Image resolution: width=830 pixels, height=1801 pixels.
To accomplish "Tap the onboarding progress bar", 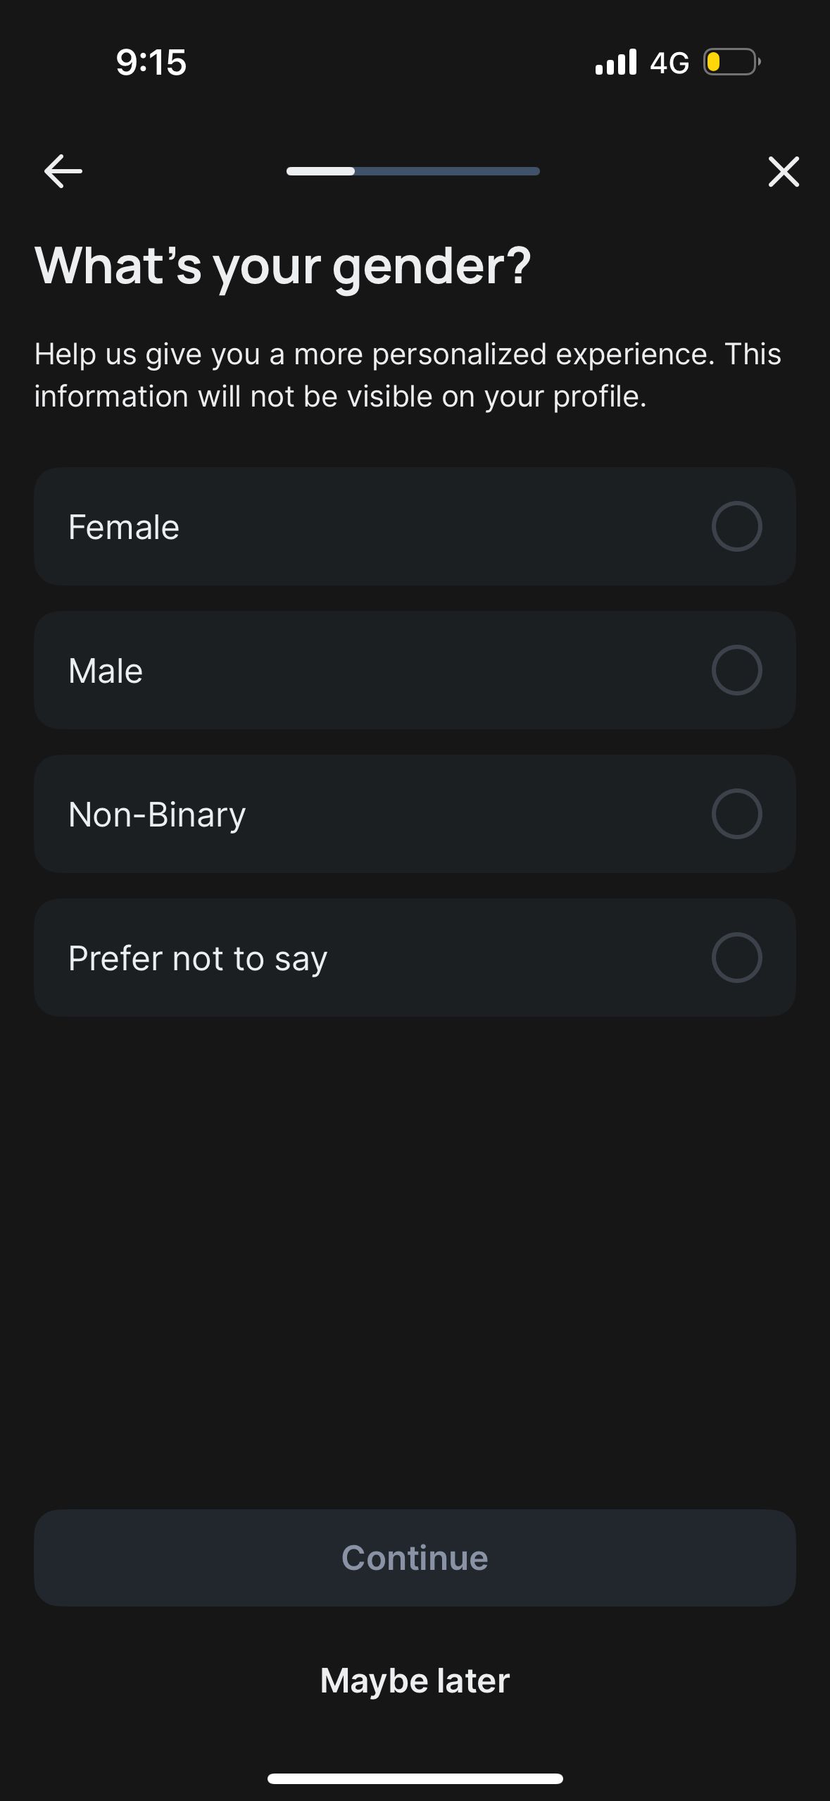I will tap(413, 171).
